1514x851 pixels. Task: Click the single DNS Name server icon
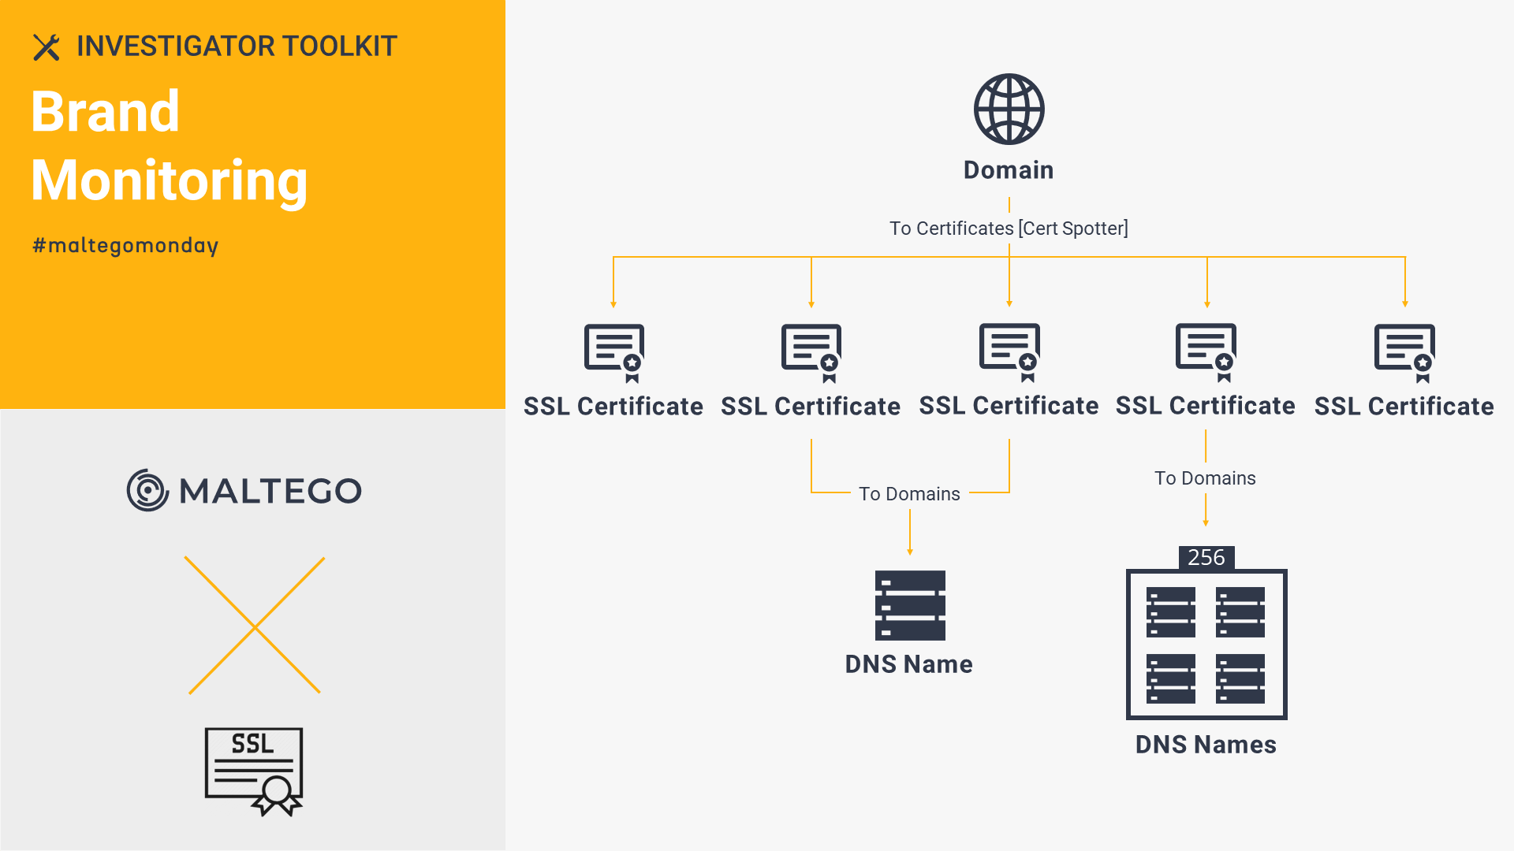point(910,605)
